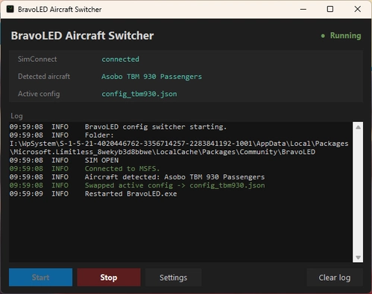Click the 'Log' section heading

[x=16, y=116]
